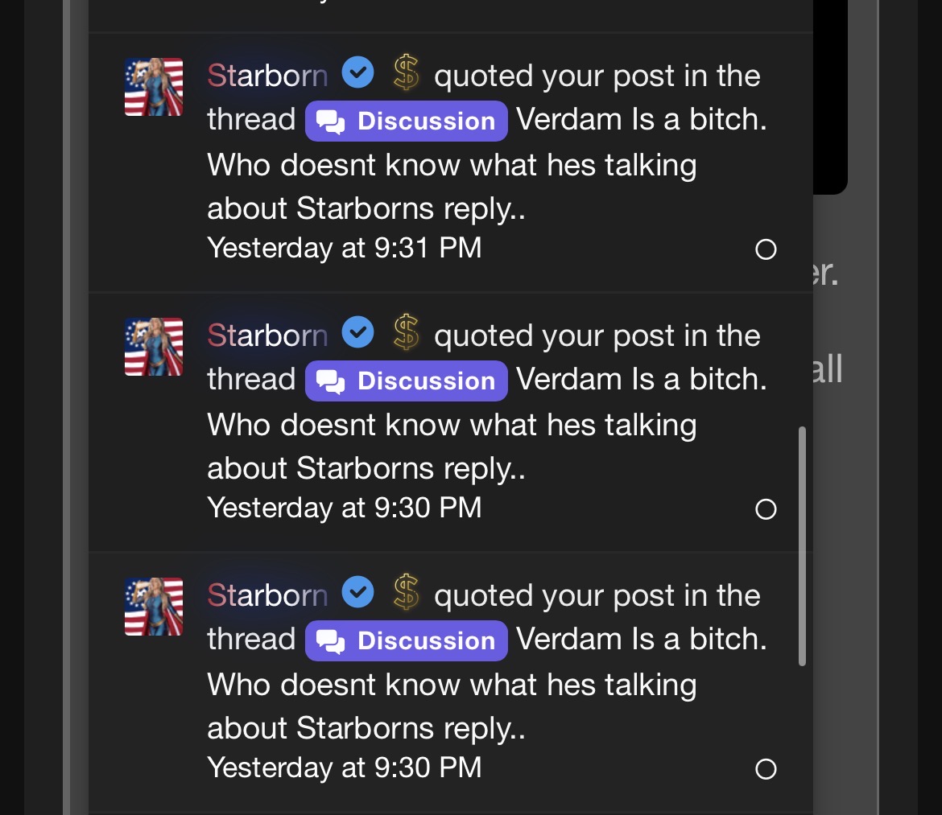This screenshot has height=815, width=942.
Task: Click the verified checkmark badge in the middle notification
Action: (358, 334)
